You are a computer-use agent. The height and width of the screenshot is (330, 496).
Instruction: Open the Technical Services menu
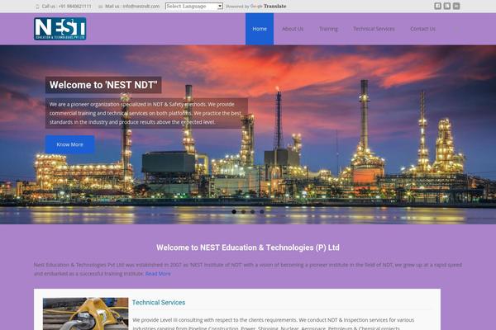click(x=374, y=29)
